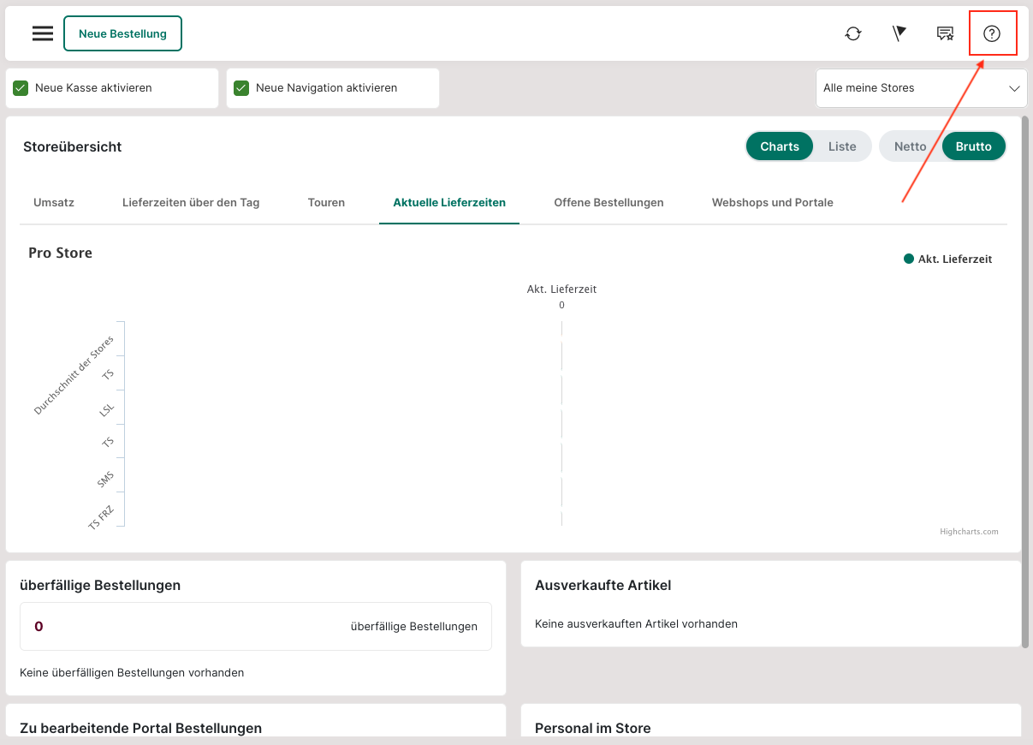Uncheck Neue Kasse aktivieren checkbox

tap(21, 88)
